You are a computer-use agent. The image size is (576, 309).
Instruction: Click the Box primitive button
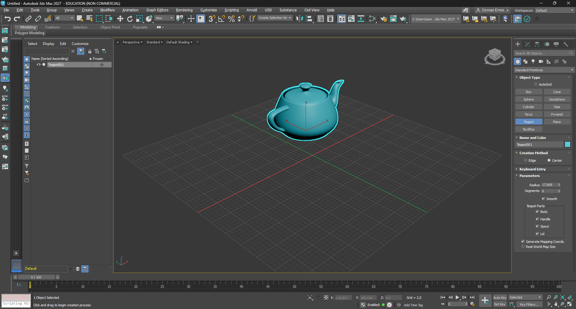[529, 92]
